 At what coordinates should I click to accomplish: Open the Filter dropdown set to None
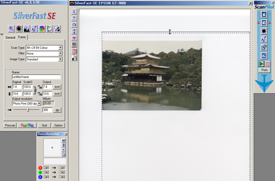click(x=60, y=53)
